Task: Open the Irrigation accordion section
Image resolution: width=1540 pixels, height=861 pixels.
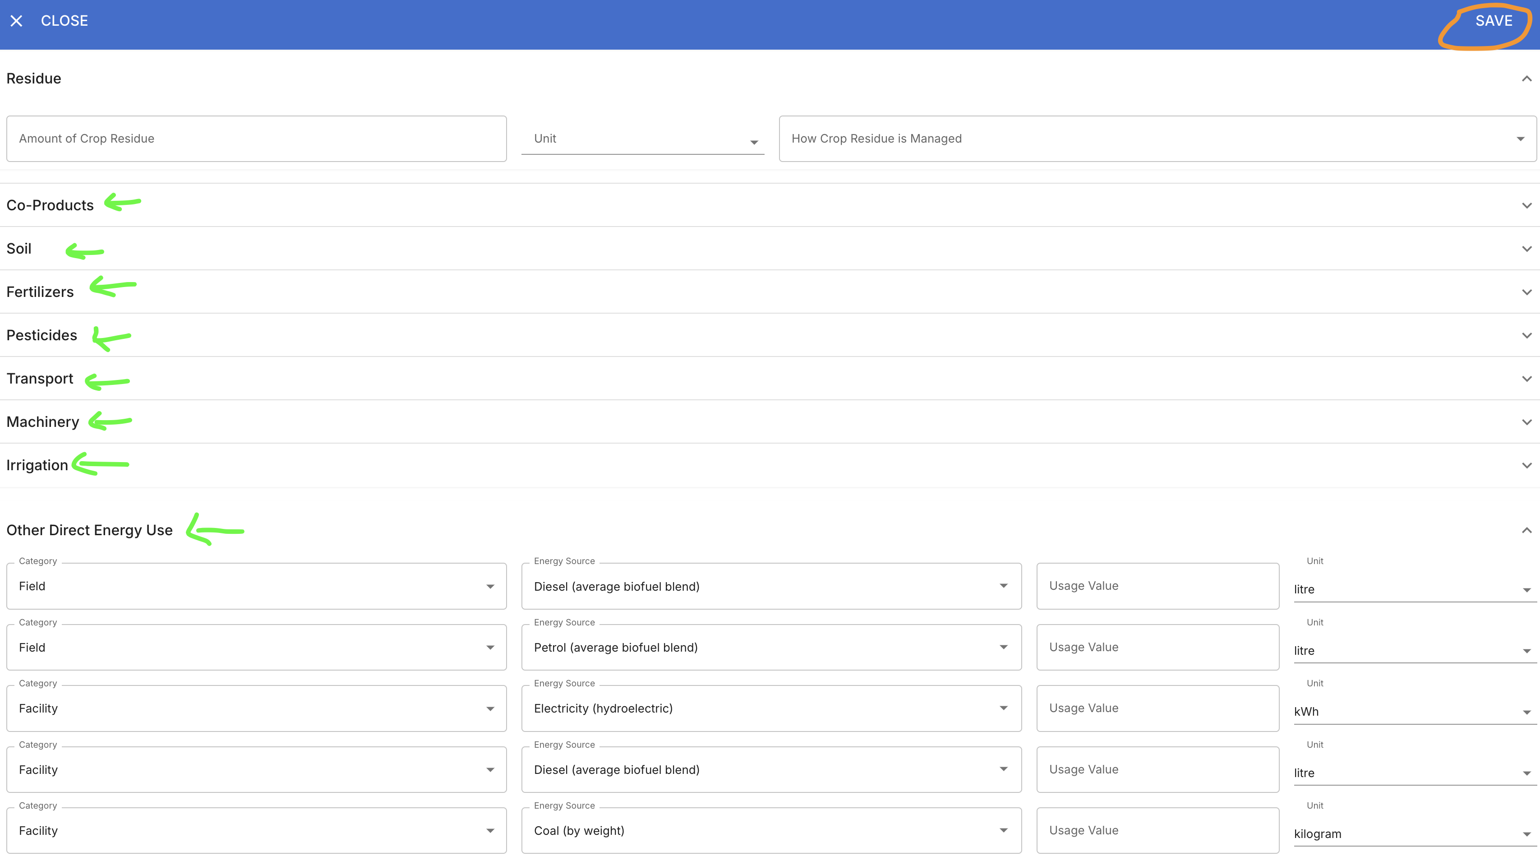Action: (x=37, y=465)
